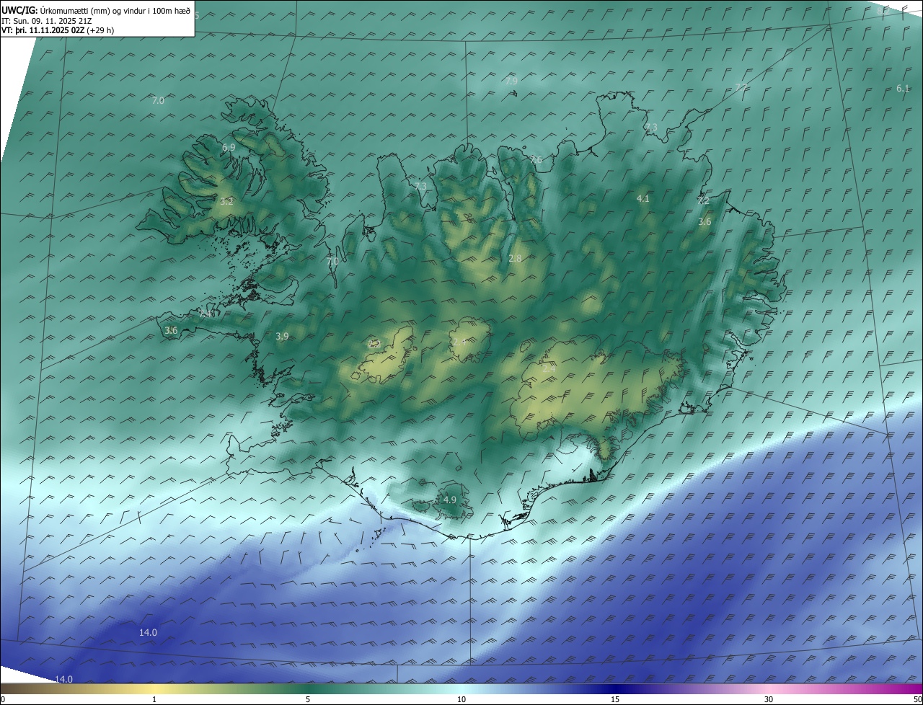Screen dimensions: 923x705
Task: Select the initialization time line "IT: Sun. 09. 11. 2025 21Z"
Action: click(x=47, y=20)
